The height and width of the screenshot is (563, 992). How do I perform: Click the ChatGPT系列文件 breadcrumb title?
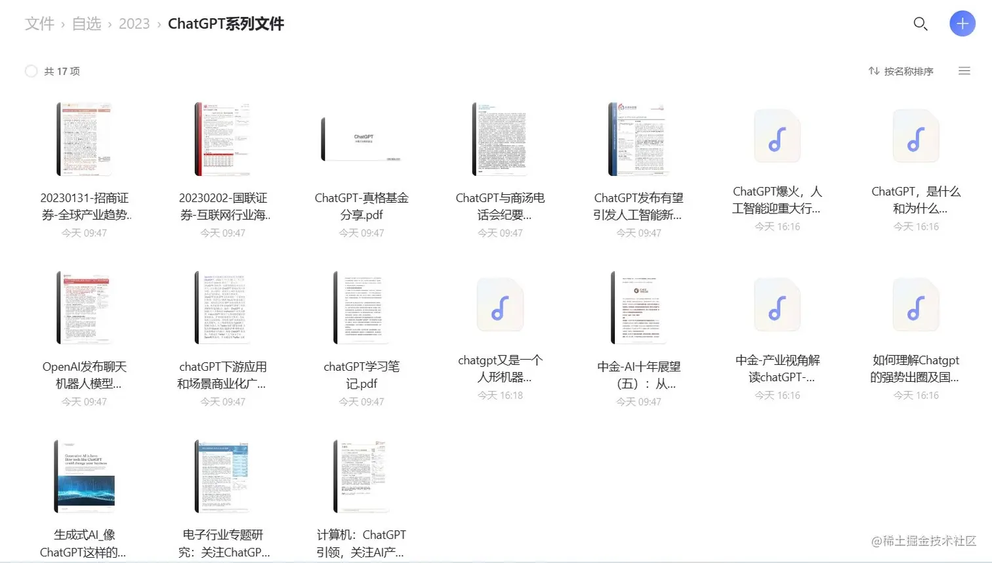(x=226, y=24)
